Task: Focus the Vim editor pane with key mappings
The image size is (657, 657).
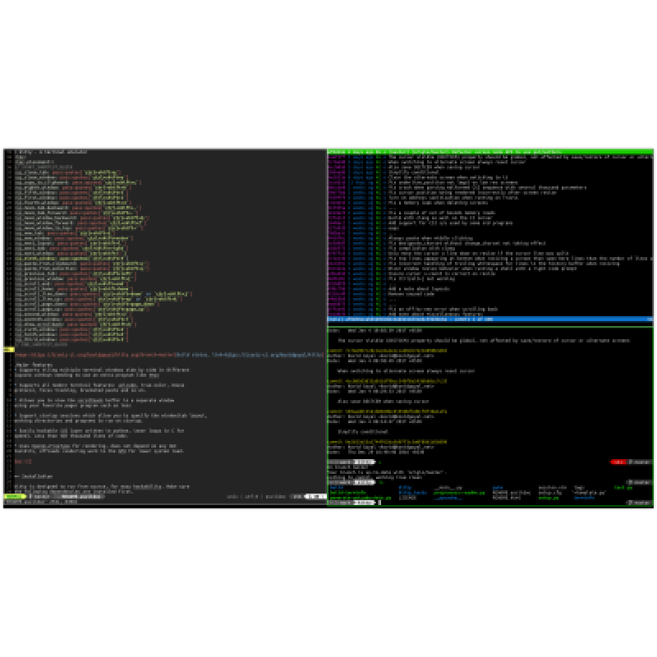Action: point(164,246)
